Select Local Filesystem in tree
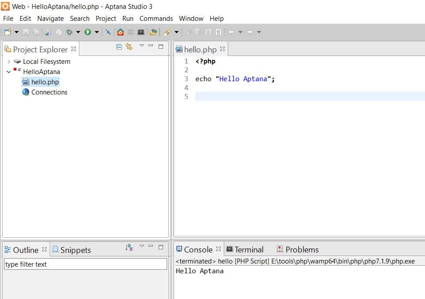Viewport: 425px width, 299px height. click(x=47, y=62)
